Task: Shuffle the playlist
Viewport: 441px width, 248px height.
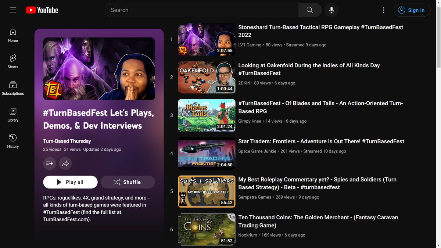Action: pos(128,182)
